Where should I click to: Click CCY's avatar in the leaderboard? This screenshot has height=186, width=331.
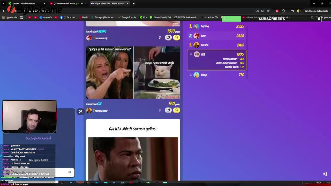197,54
